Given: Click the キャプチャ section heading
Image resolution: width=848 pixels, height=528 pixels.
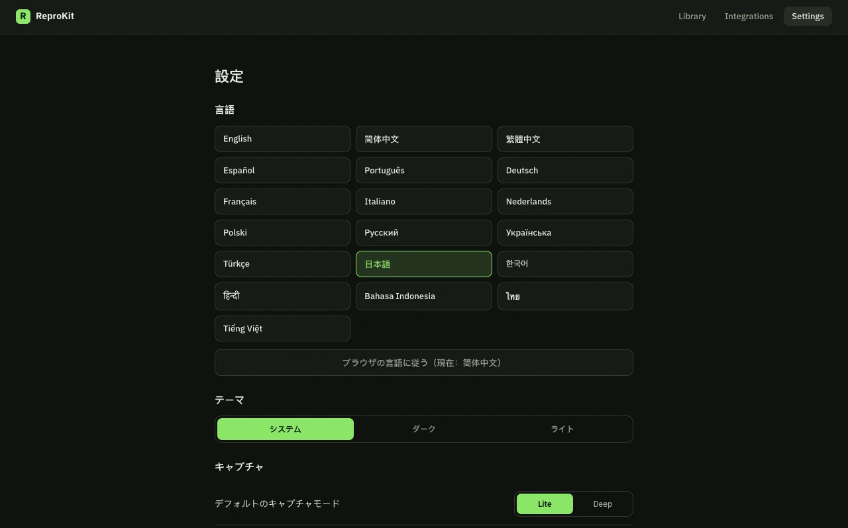Looking at the screenshot, I should 239,467.
